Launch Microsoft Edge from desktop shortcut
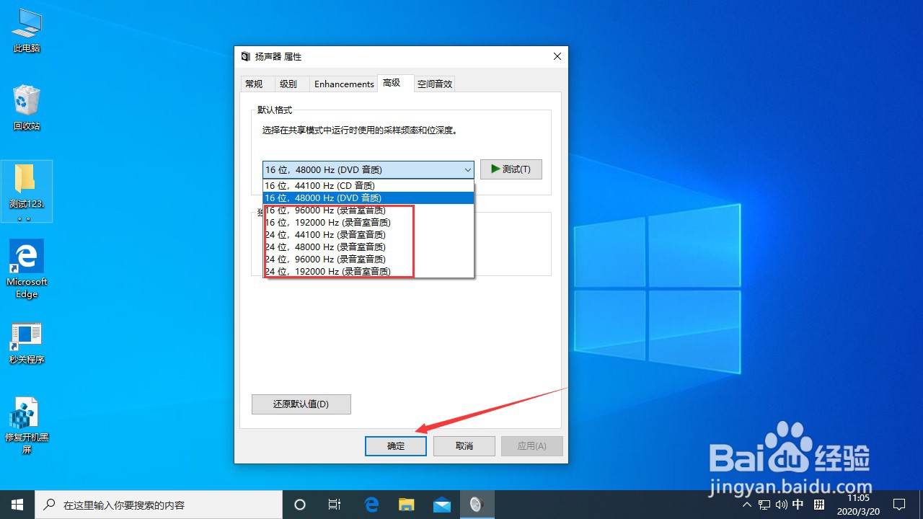 click(x=27, y=269)
